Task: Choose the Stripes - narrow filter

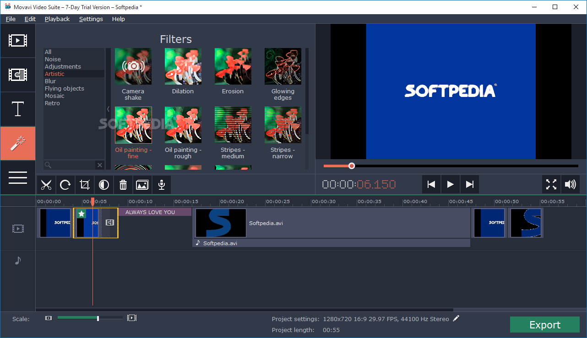Action: (x=283, y=125)
